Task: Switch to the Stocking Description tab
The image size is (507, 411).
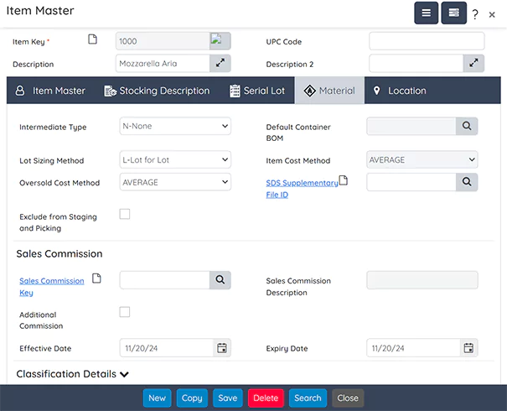Action: [157, 91]
